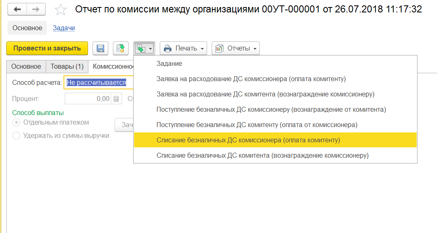Viewport: 437px width, 233px height.
Task: Select 'Списание безналичных ДС комиссионера (оплата комитенту)'
Action: 248,140
